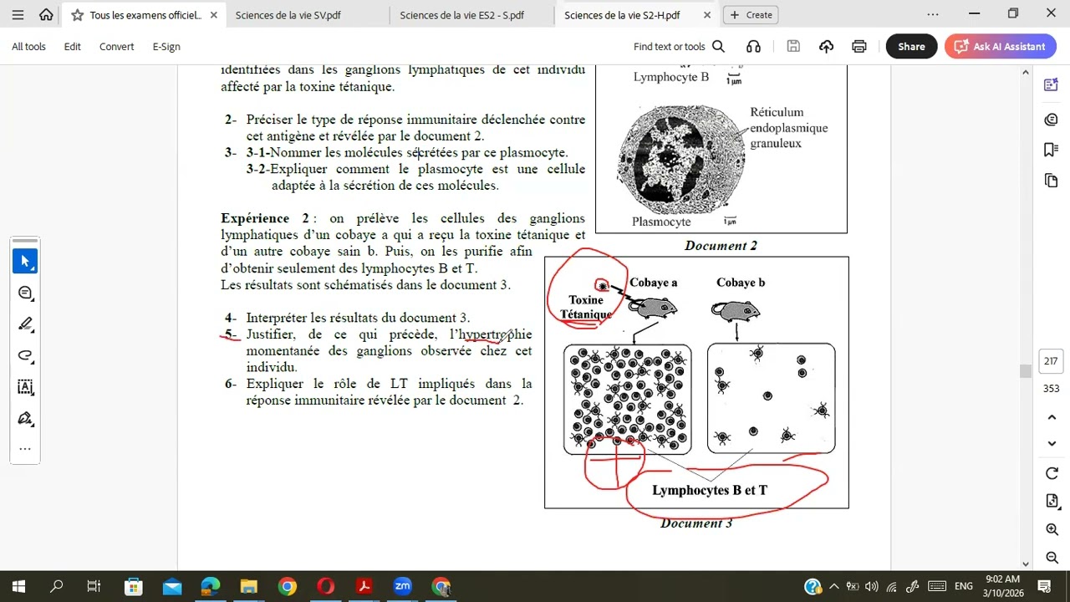Choose the Add comment tool

pos(25,293)
